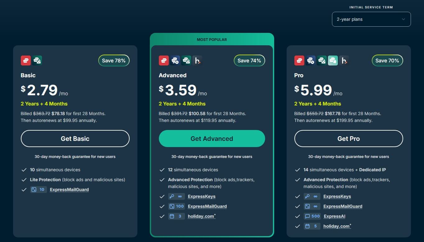Click the 'MOST POPULAR' banner label
This screenshot has width=424, height=242.
212,40
